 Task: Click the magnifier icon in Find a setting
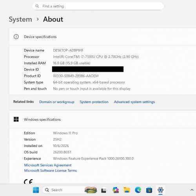pyautogui.click(x=37, y=6)
